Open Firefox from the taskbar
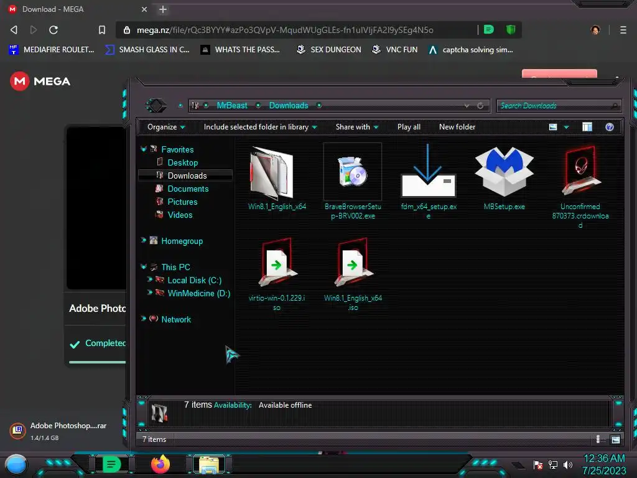Image resolution: width=637 pixels, height=478 pixels. (x=160, y=464)
